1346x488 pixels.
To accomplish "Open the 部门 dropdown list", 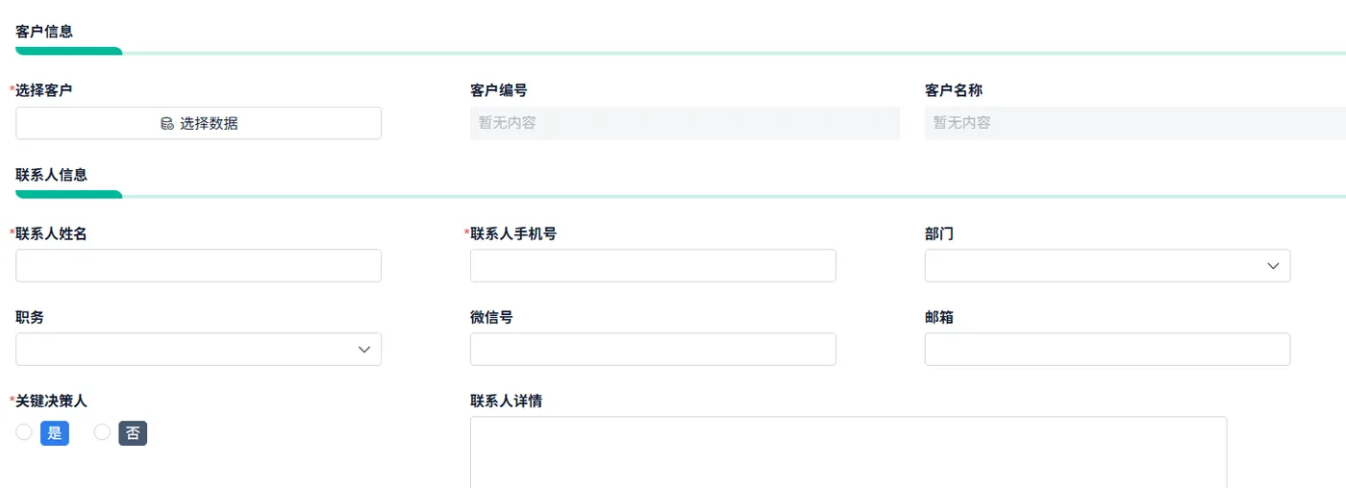I will pos(1096,266).
